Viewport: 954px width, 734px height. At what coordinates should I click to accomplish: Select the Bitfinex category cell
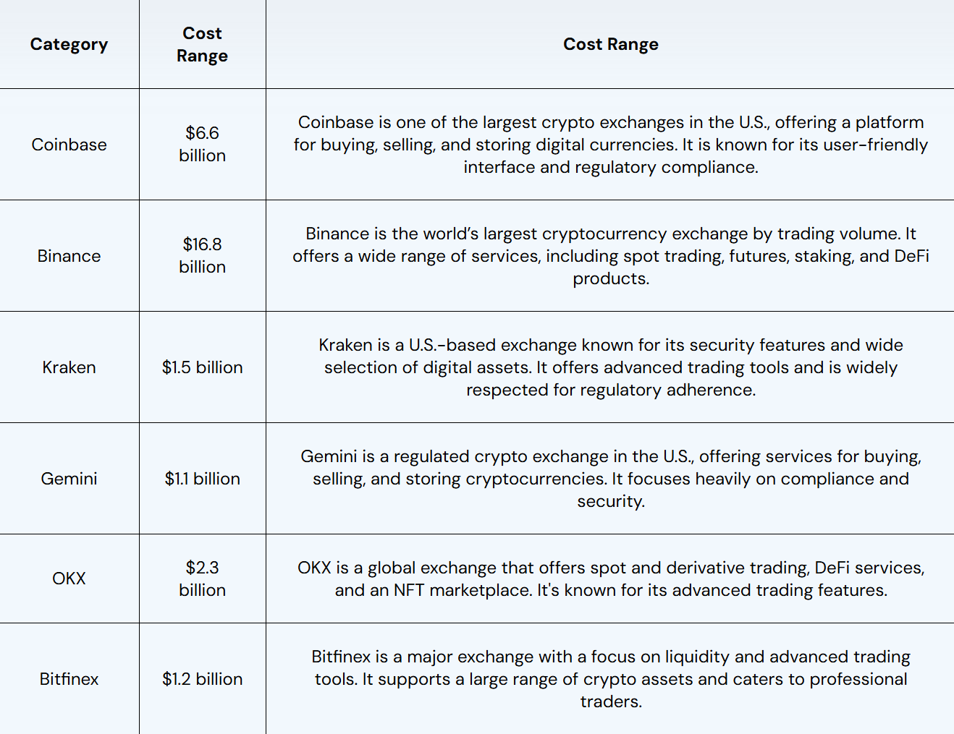[x=69, y=679]
